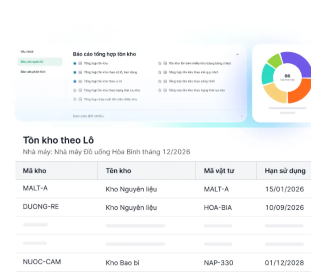The image size is (311, 276).
Task: Click 'Kho Nguyên liệu' in the DUONG-RE row
Action: tap(131, 208)
